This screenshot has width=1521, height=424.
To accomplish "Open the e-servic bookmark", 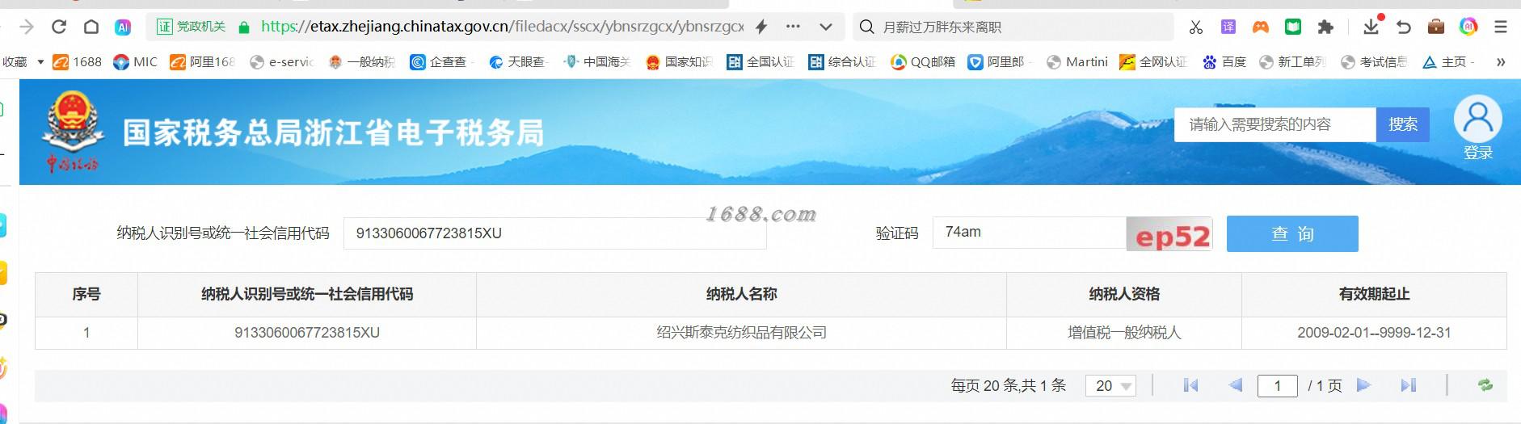I will pyautogui.click(x=282, y=62).
